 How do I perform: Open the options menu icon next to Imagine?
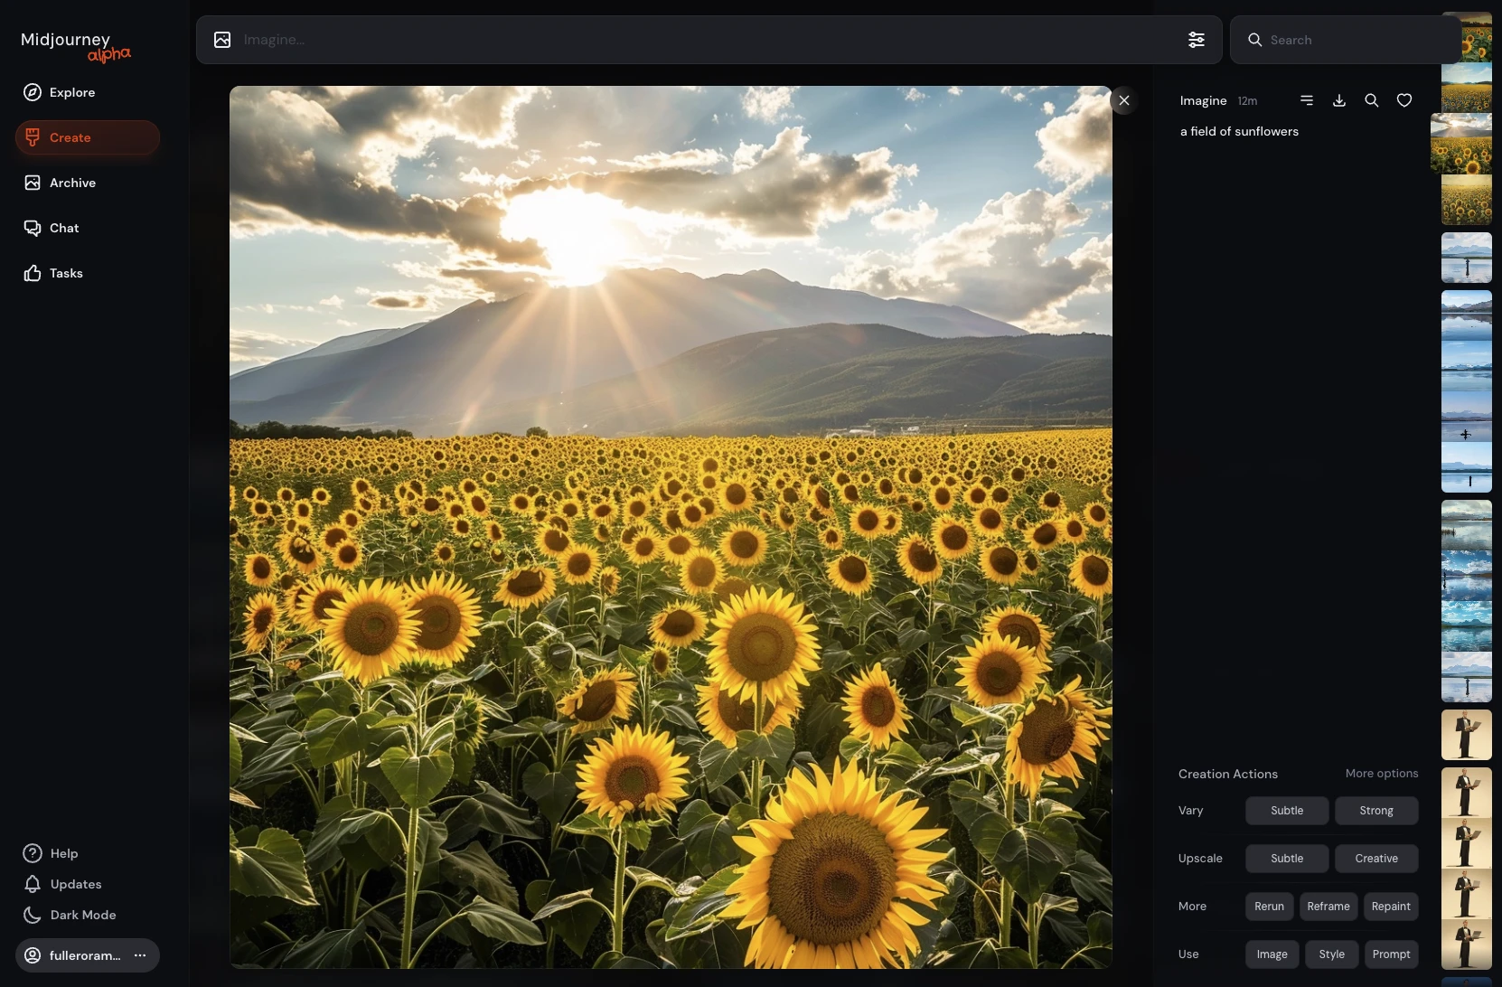click(x=1307, y=100)
